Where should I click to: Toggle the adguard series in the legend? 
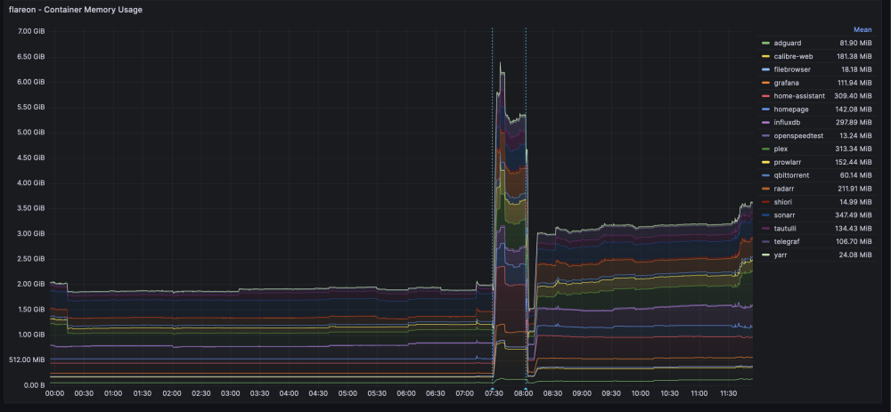787,43
